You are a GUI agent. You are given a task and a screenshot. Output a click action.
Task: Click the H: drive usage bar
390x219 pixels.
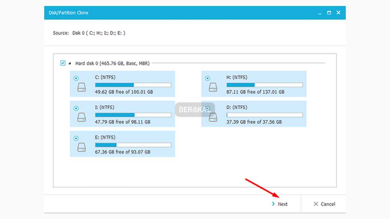pyautogui.click(x=264, y=85)
